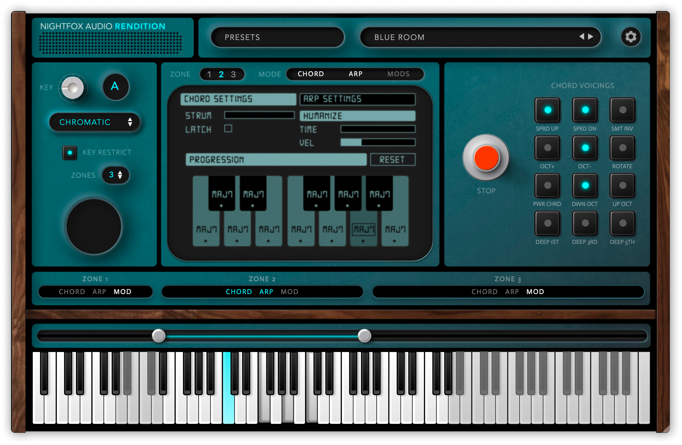Enable the PWR CHRD voicing button
Viewport: 682px width, 445px height.
547,185
